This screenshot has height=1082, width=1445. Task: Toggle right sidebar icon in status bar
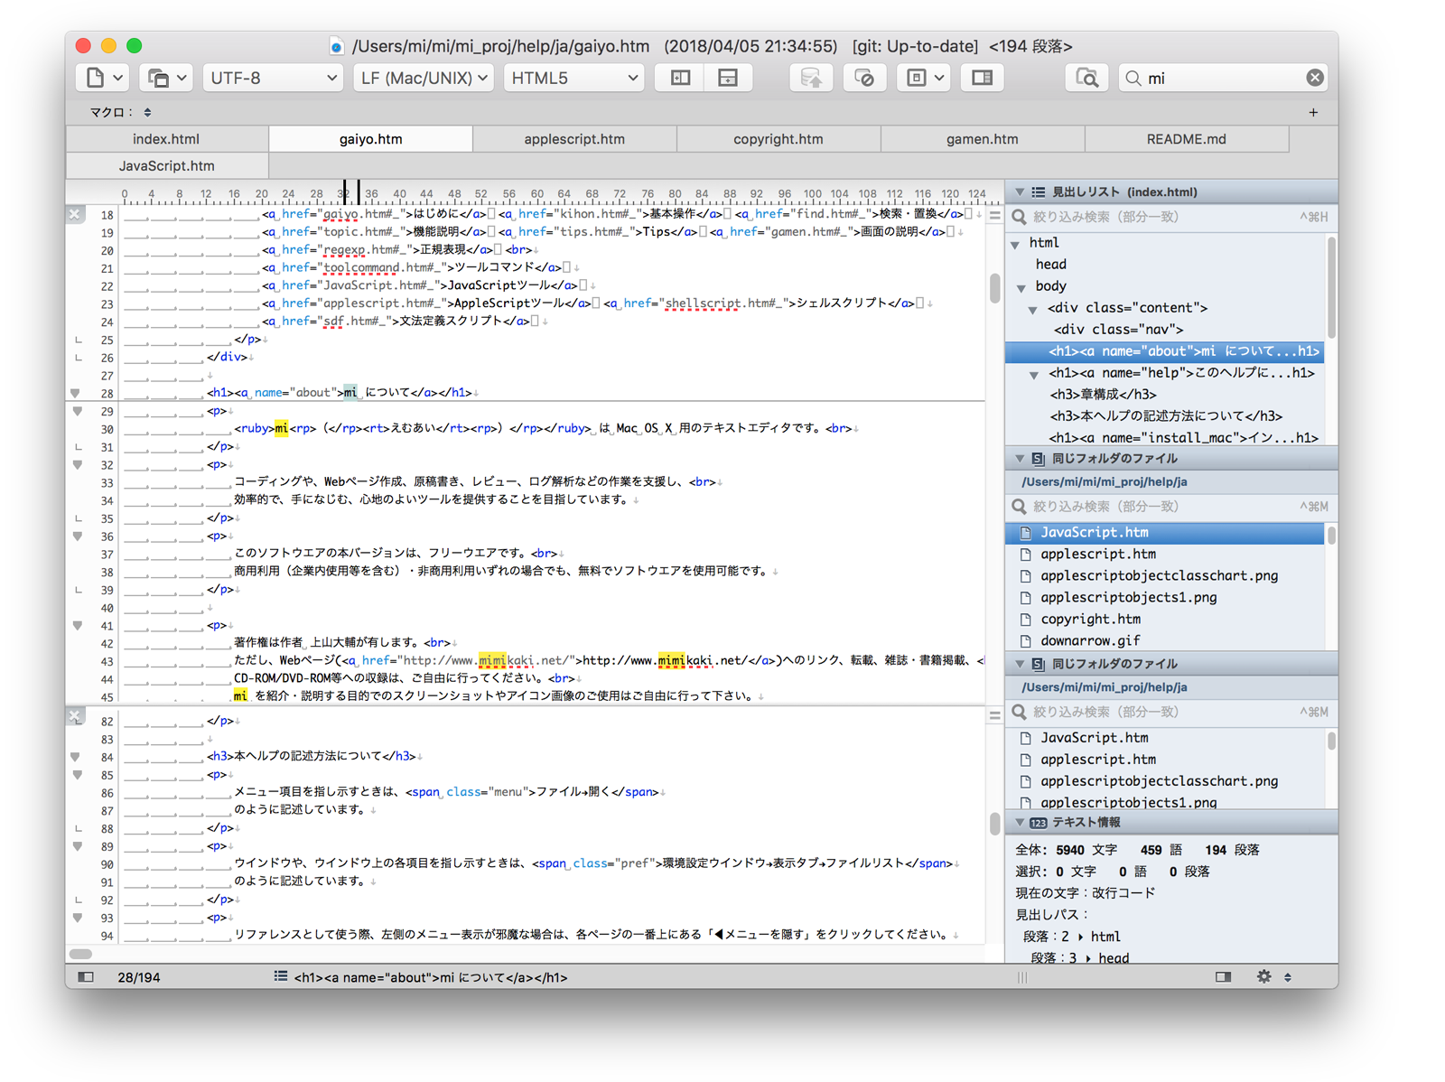(x=1223, y=976)
